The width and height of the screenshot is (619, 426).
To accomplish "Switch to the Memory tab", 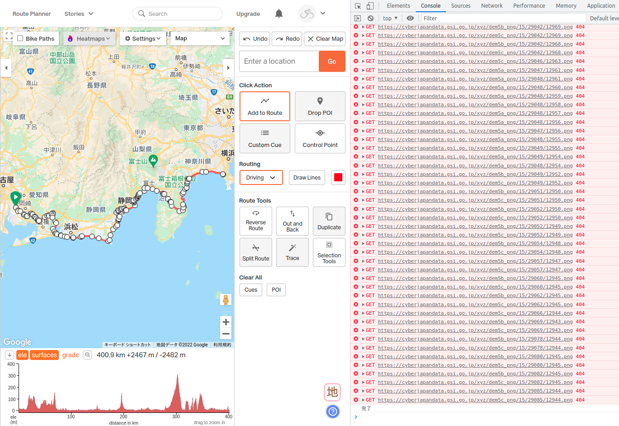I will [566, 6].
